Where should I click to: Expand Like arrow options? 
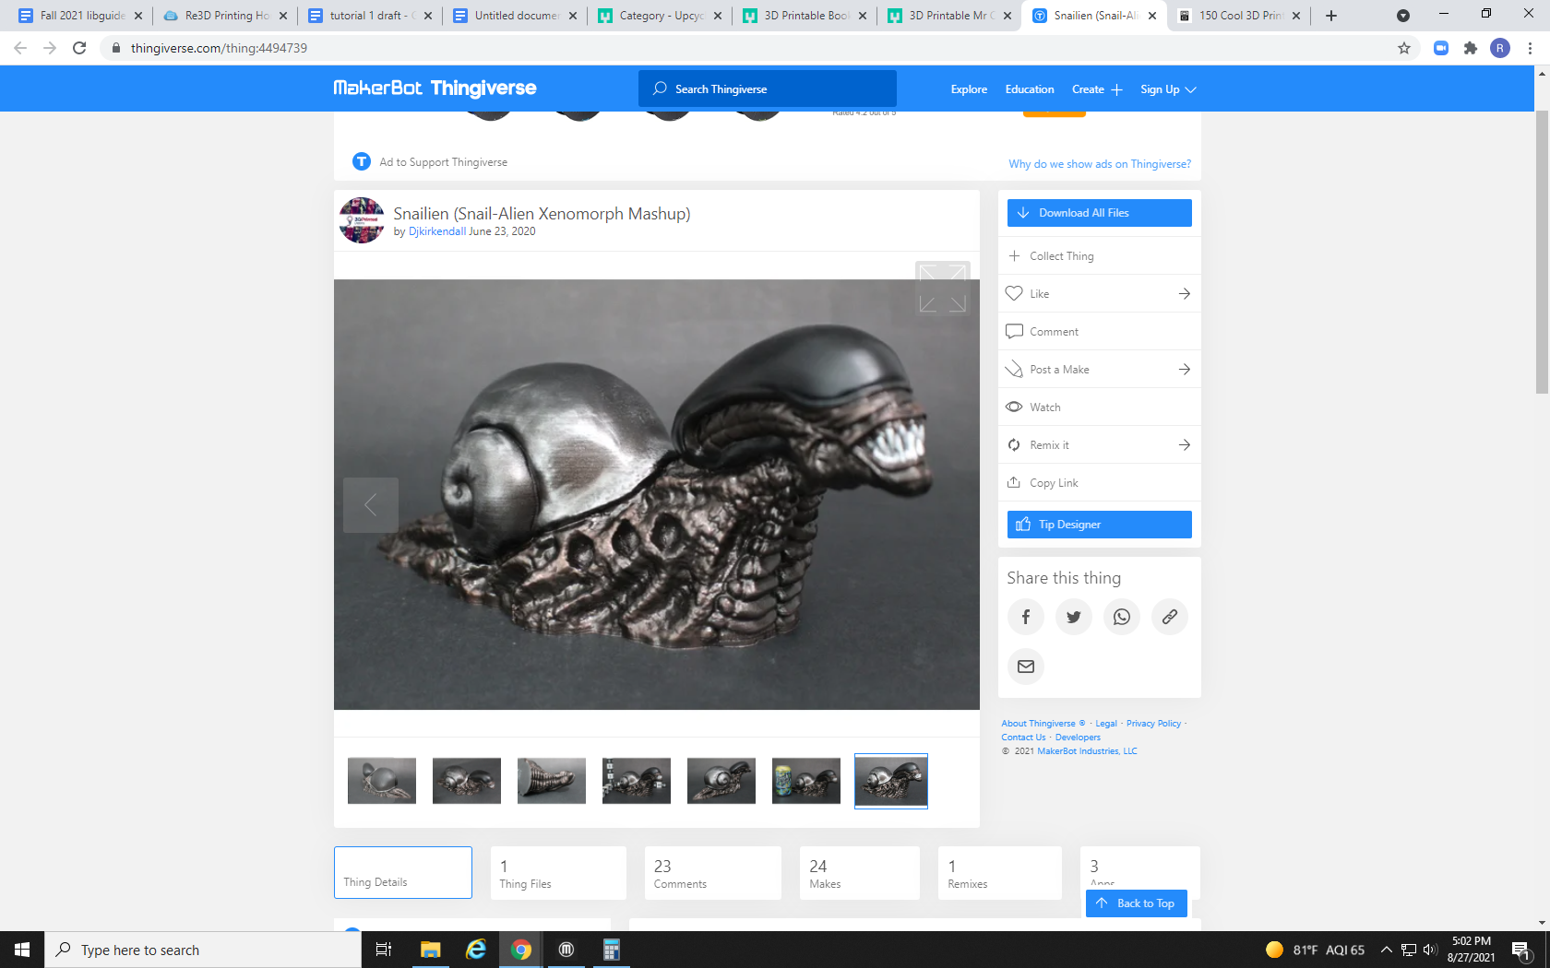click(1185, 293)
